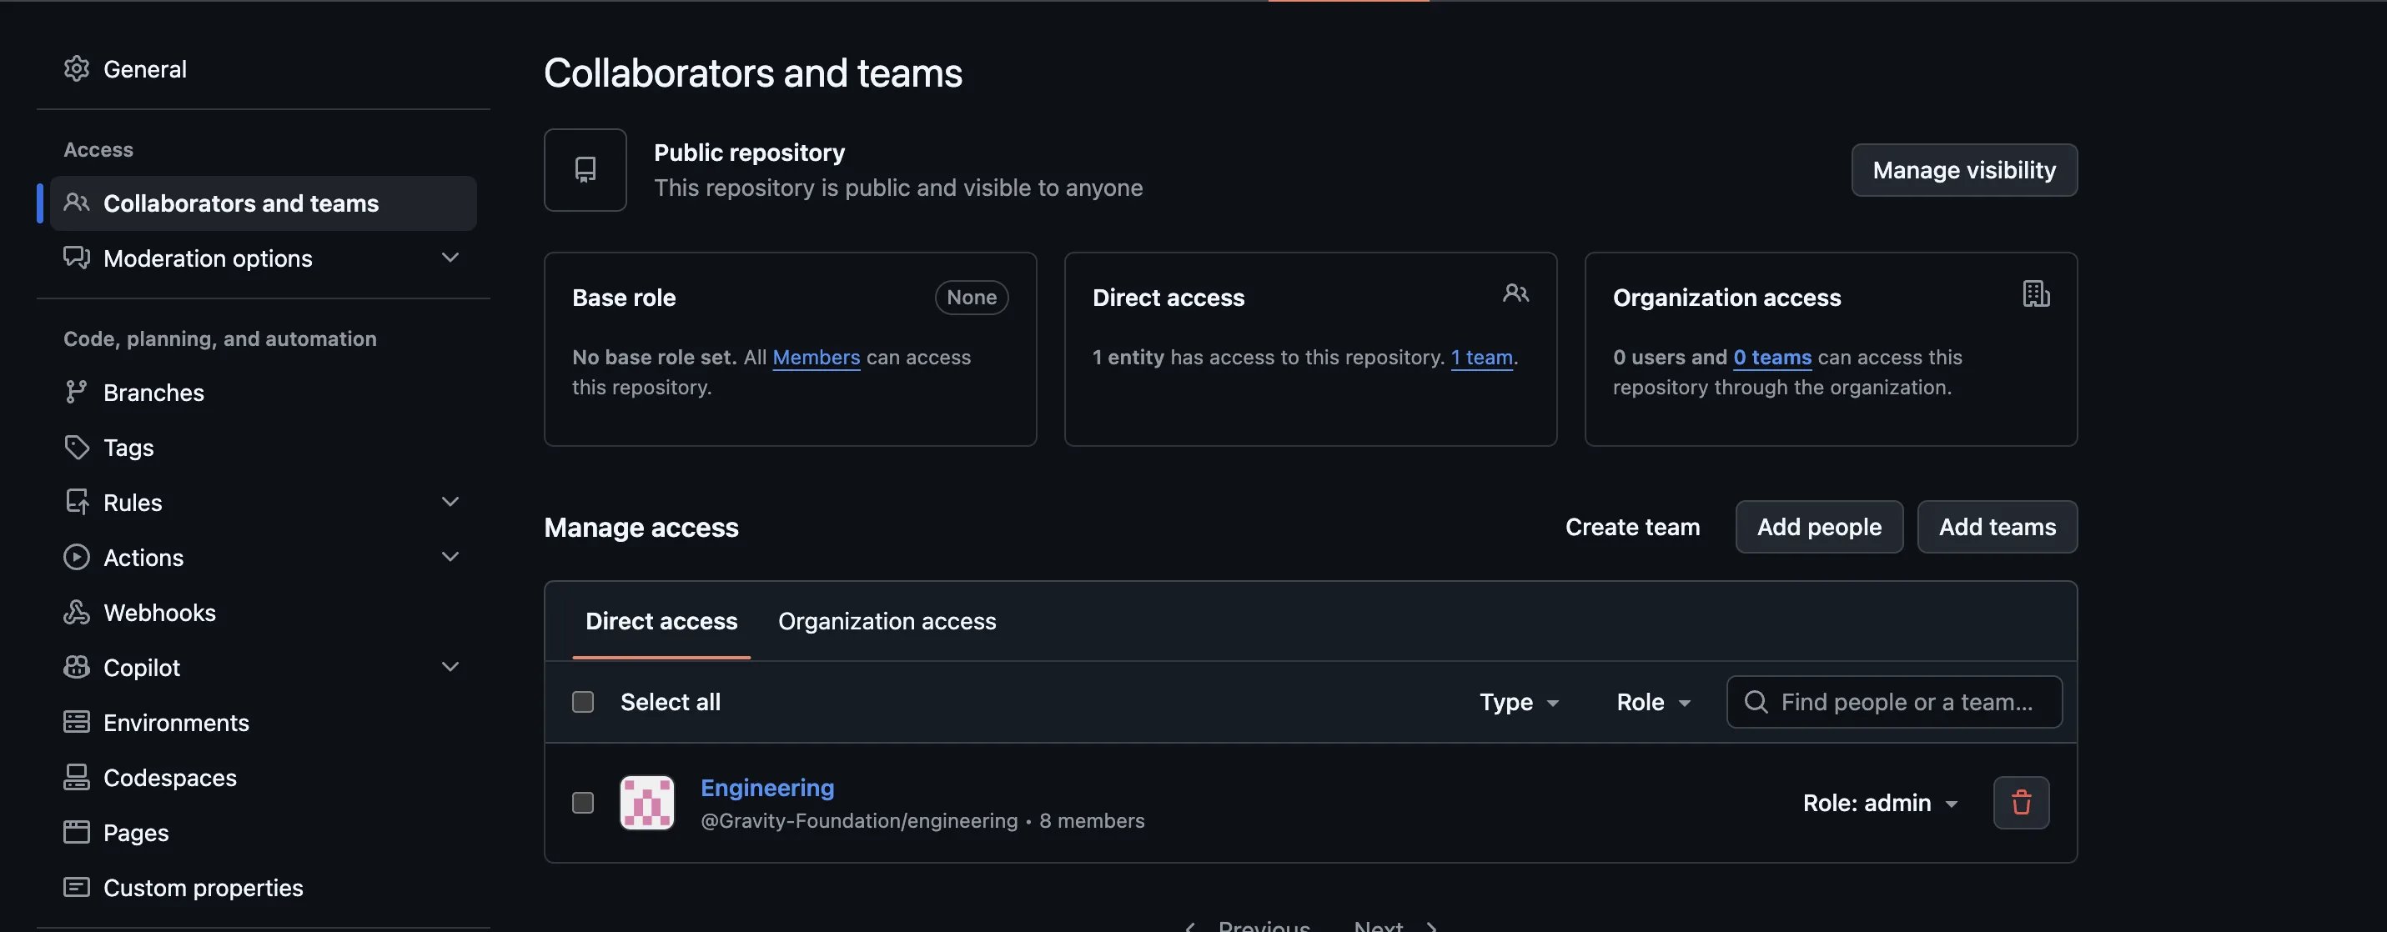Image resolution: width=2387 pixels, height=932 pixels.
Task: Focus the Find people or a team field
Action: (x=1894, y=701)
